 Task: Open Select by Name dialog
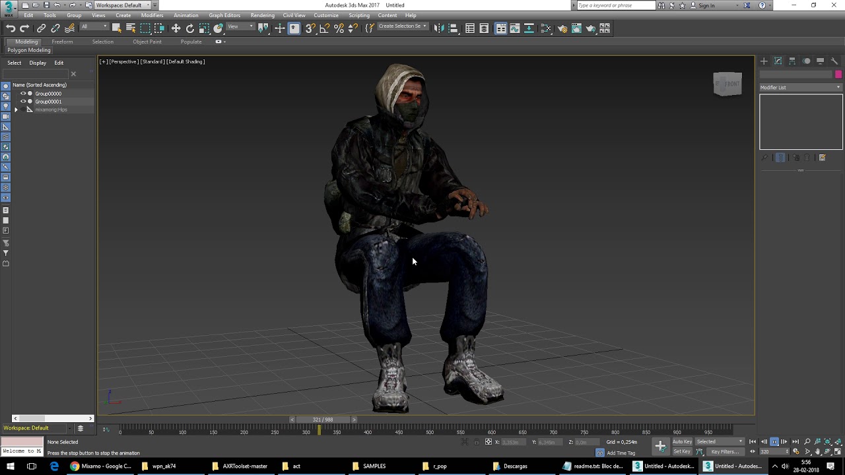[131, 28]
